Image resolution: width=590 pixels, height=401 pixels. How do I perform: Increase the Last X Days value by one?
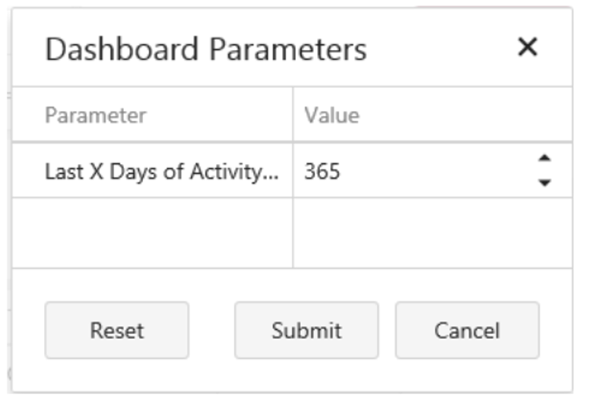(544, 158)
